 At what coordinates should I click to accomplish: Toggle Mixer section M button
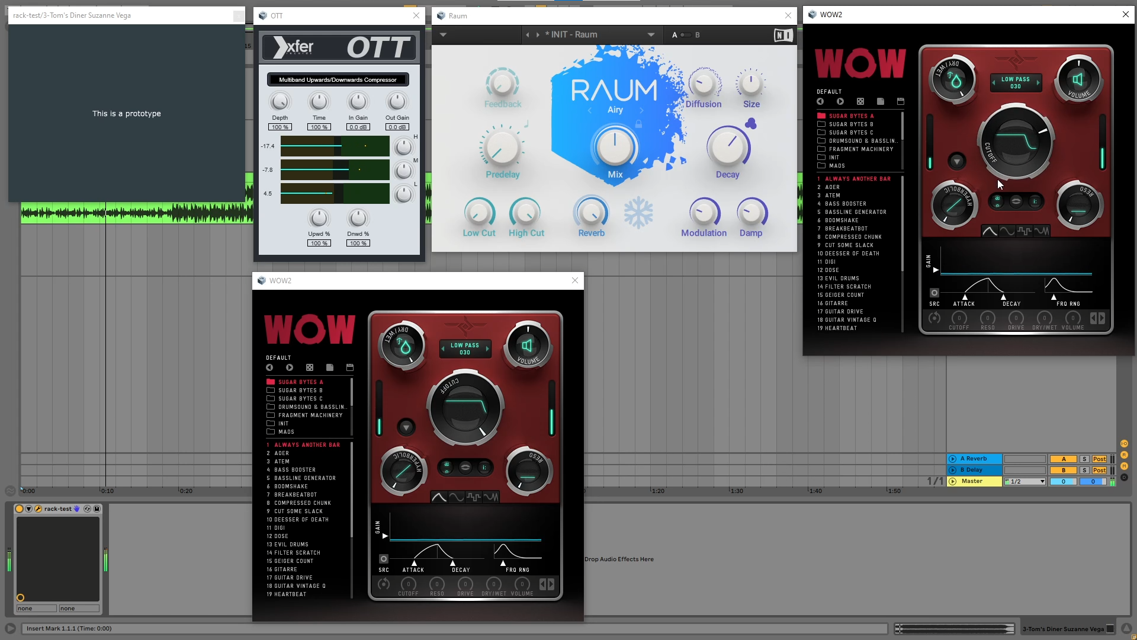point(1124,466)
